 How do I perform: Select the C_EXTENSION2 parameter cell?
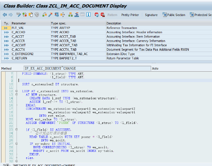coord(31,54)
